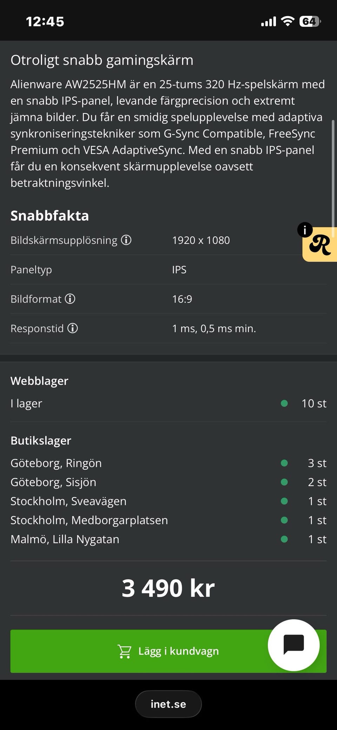This screenshot has height=730, width=337.
Task: Tap info icon beside Bildformat
Action: tap(70, 299)
